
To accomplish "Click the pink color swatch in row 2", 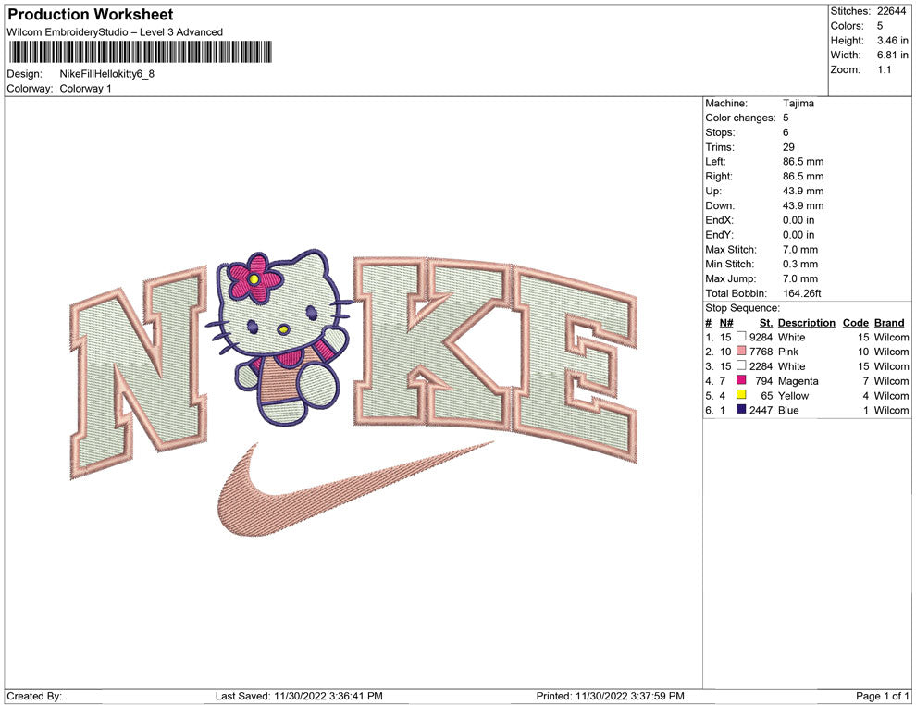I will click(741, 351).
